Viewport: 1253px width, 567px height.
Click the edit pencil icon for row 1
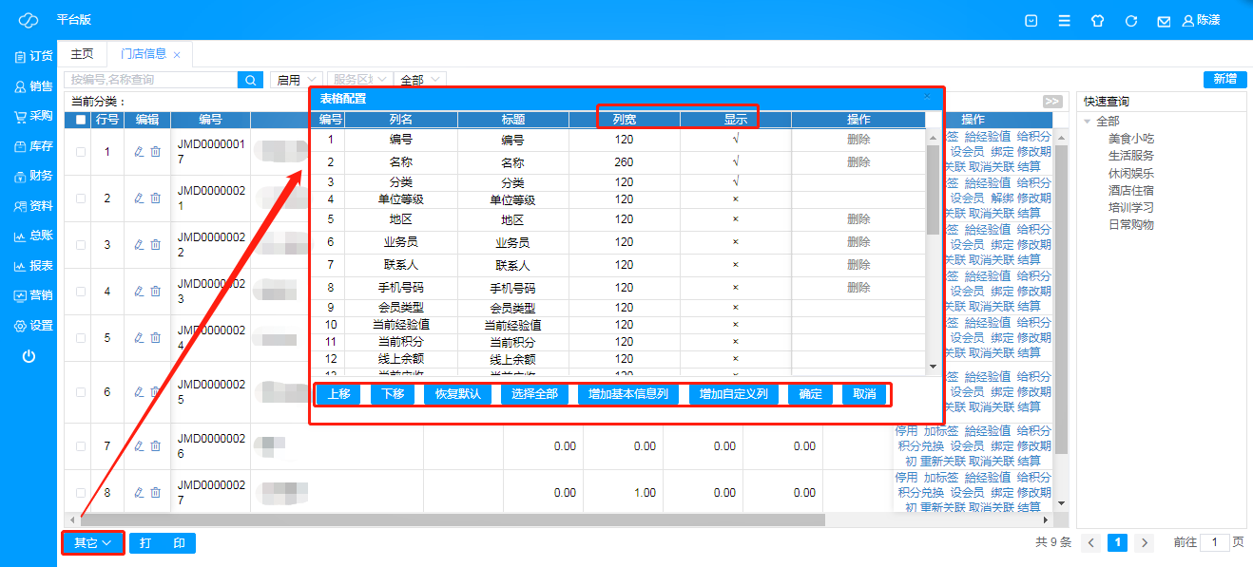coord(139,151)
